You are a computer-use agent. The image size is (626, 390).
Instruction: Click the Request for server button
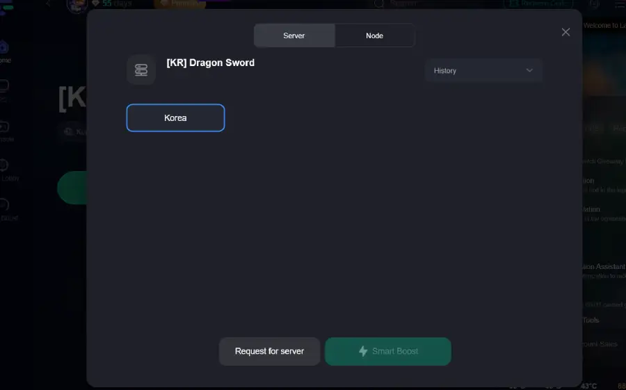(x=269, y=351)
